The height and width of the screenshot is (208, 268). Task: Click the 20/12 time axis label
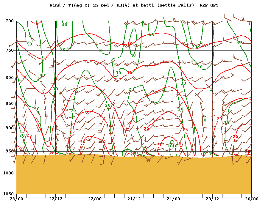(212, 199)
